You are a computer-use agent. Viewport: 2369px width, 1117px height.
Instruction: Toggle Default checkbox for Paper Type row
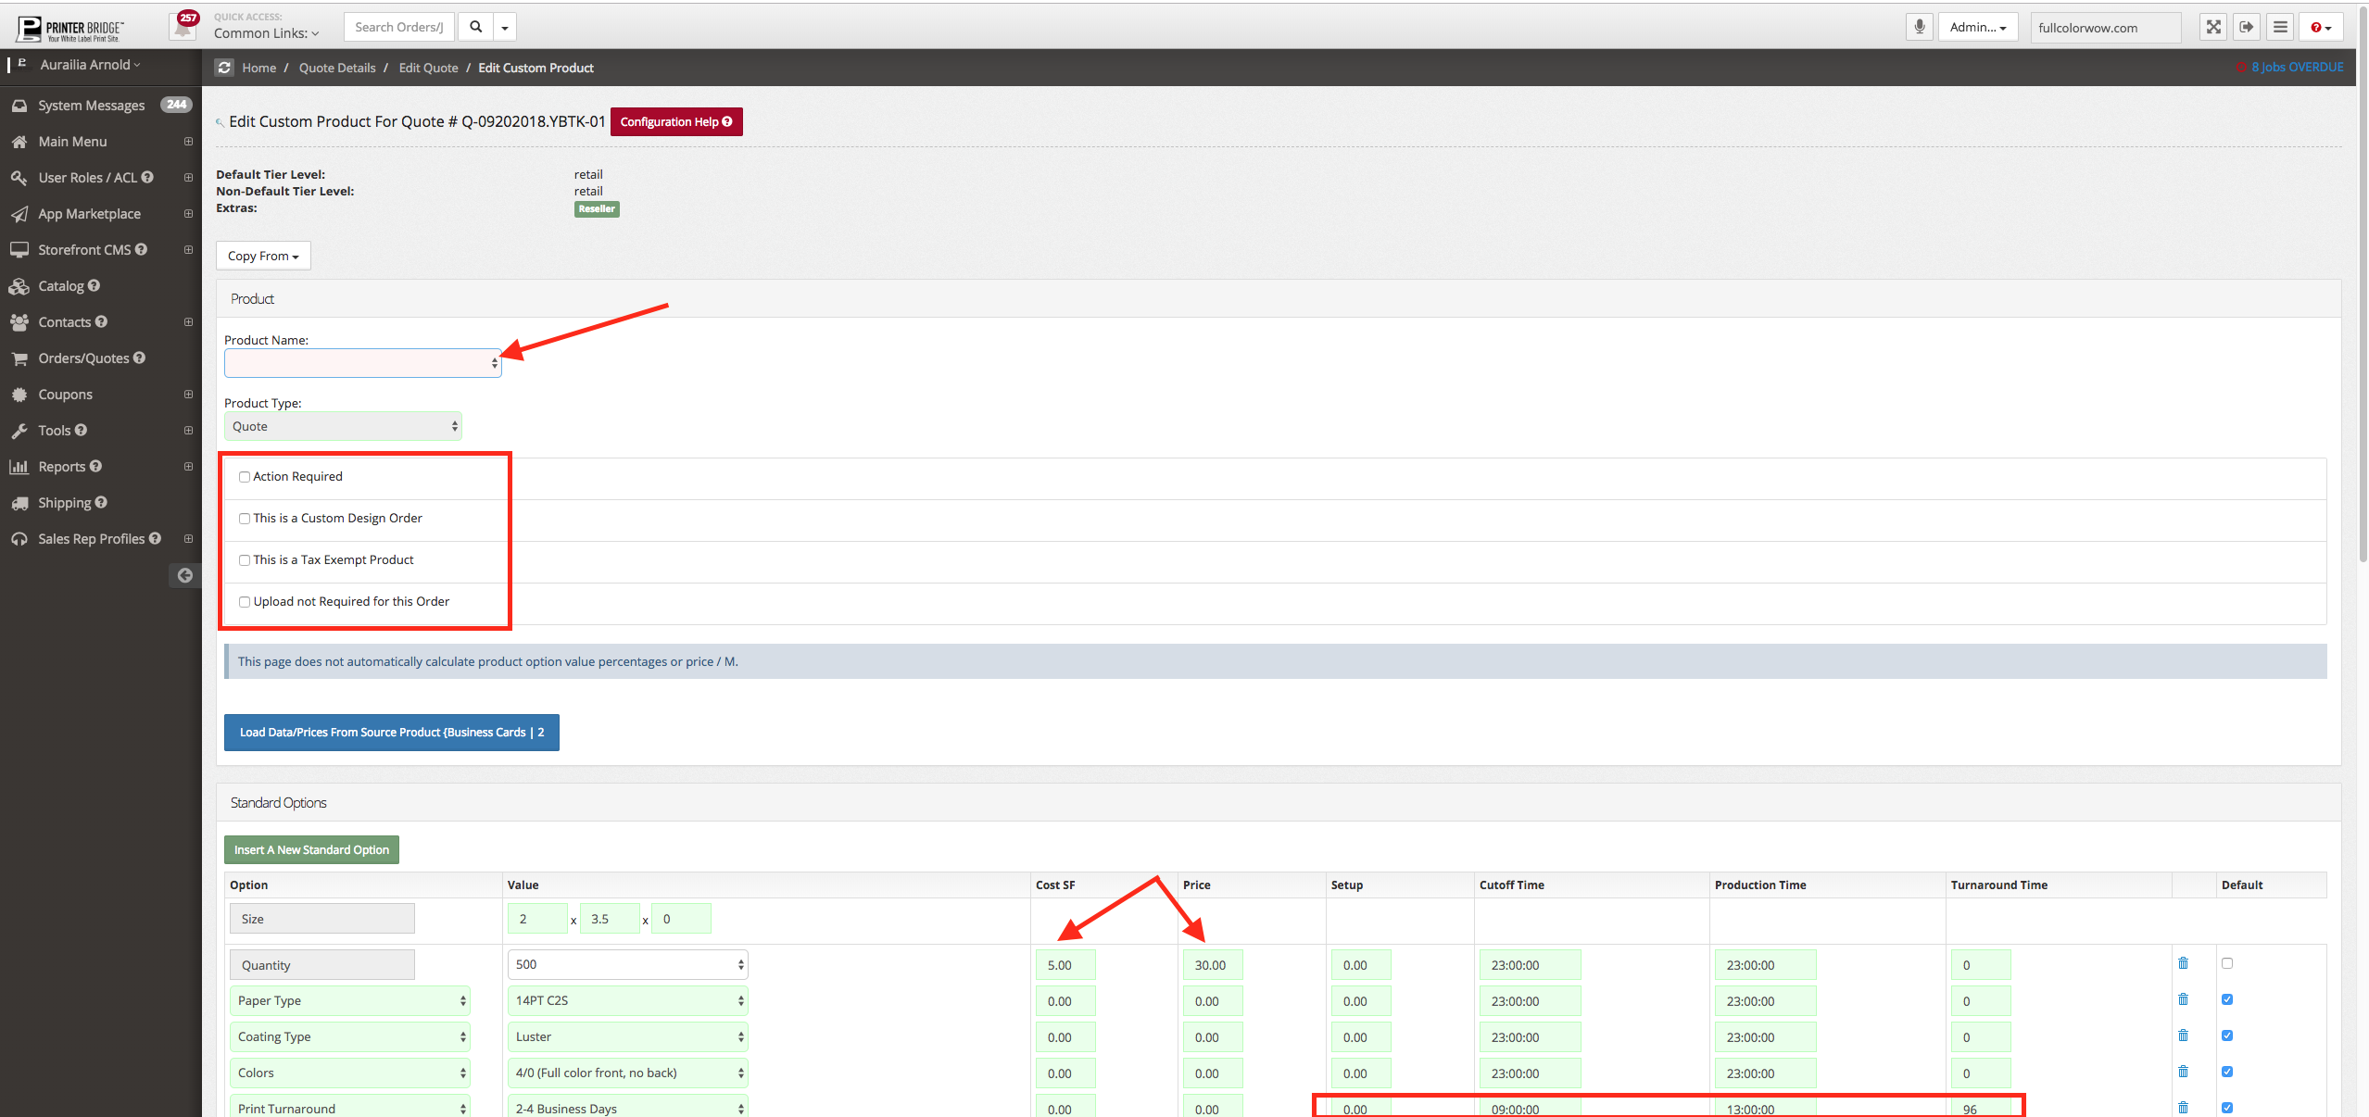tap(2227, 999)
